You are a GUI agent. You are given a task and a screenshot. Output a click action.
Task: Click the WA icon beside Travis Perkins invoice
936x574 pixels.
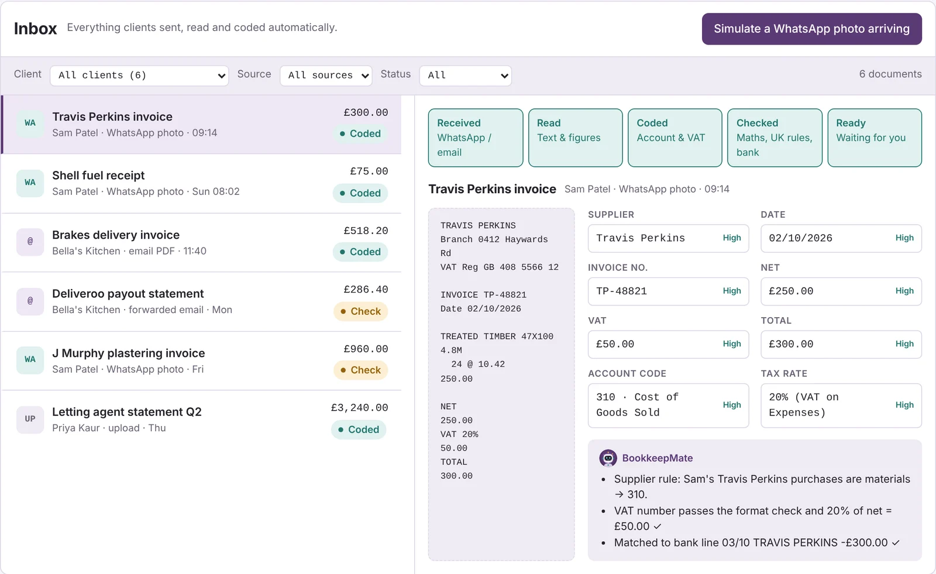tap(30, 123)
